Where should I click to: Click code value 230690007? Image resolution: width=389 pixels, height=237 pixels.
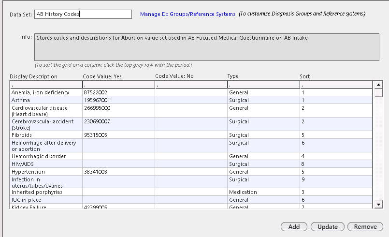click(x=118, y=124)
